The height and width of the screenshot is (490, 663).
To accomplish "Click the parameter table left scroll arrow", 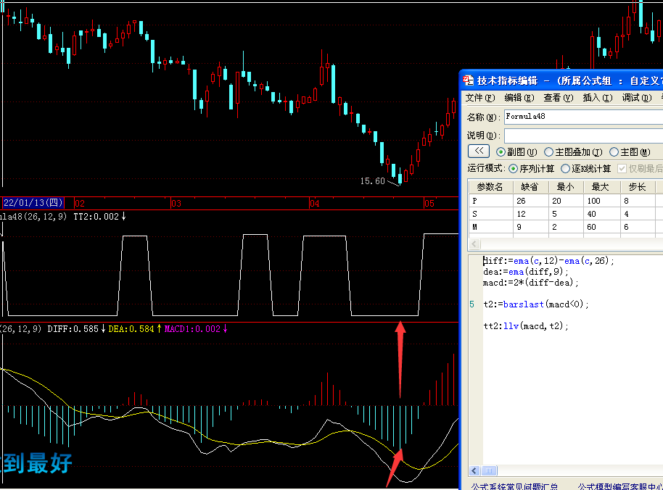I will pyautogui.click(x=474, y=244).
